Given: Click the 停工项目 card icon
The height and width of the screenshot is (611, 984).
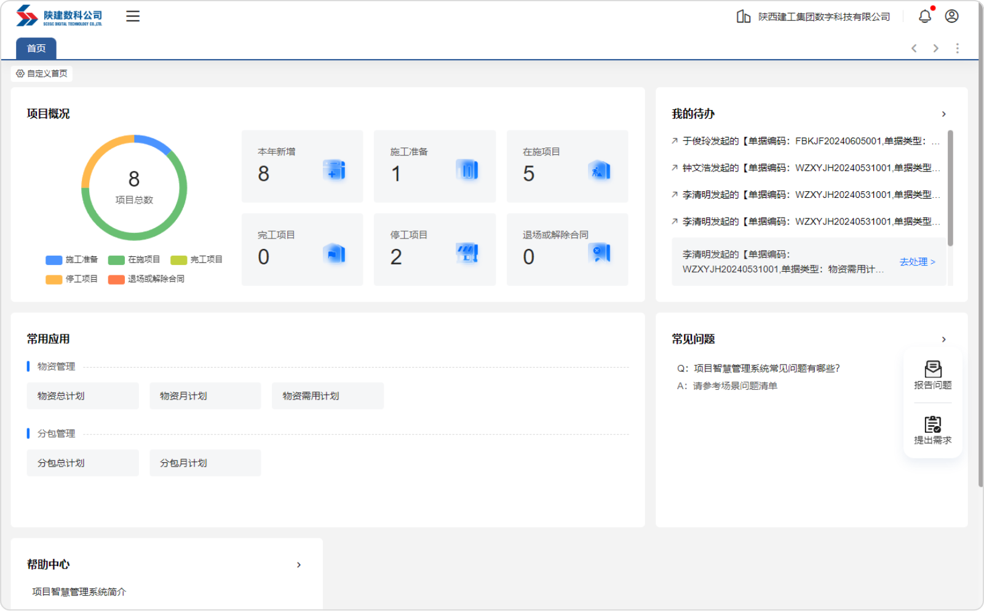Looking at the screenshot, I should [x=467, y=253].
